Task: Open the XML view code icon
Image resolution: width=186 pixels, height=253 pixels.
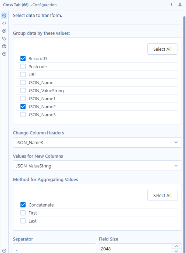Action: [4, 23]
